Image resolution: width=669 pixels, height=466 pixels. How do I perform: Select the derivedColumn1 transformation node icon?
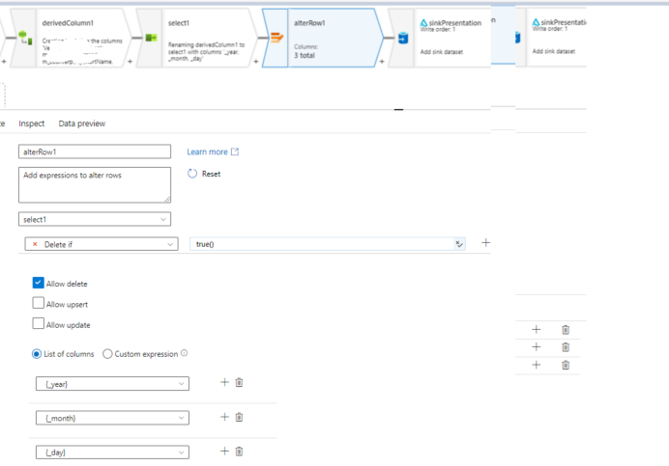(x=25, y=38)
